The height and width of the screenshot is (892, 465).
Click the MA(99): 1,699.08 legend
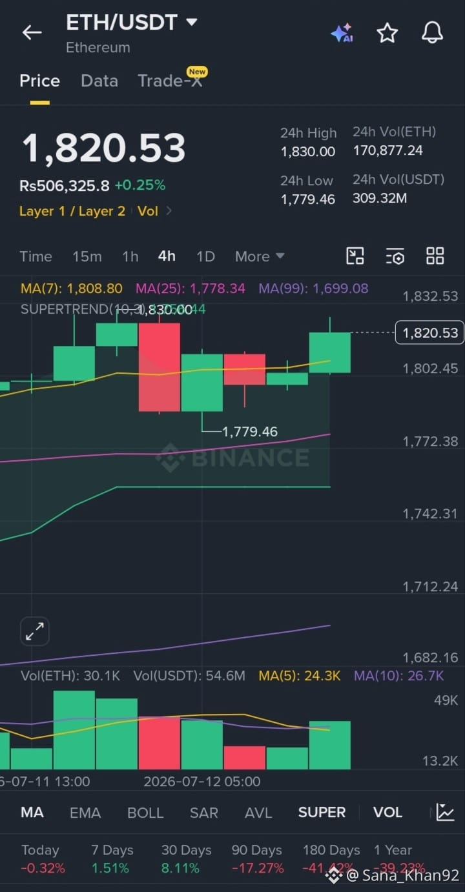click(313, 288)
